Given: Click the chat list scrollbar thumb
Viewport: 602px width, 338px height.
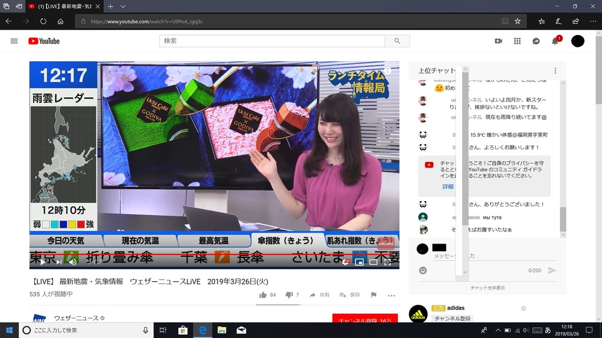Looking at the screenshot, I should point(563,219).
